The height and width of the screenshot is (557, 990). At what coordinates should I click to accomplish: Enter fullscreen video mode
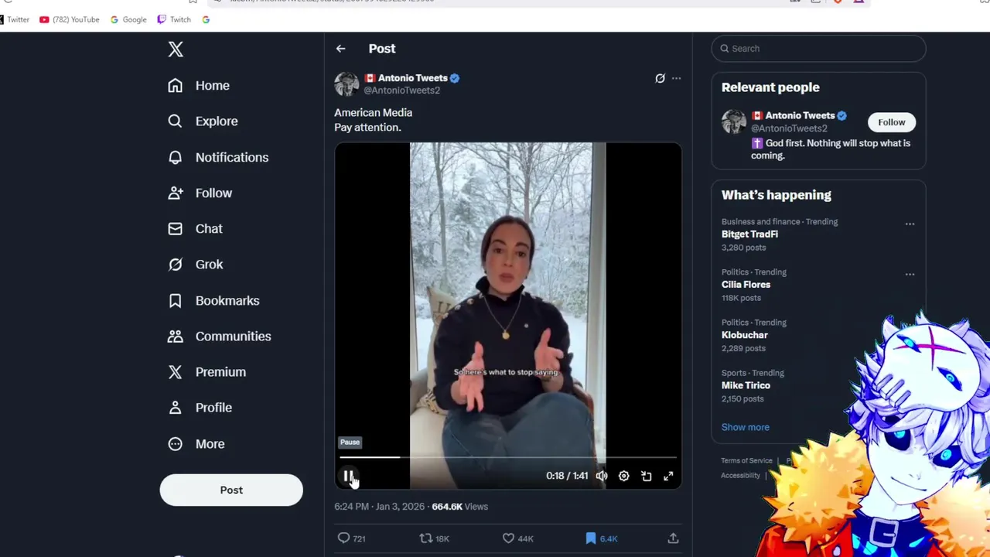668,476
